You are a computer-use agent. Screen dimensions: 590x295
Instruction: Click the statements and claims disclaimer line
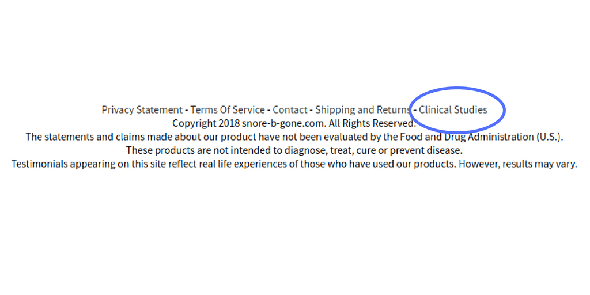click(x=294, y=137)
